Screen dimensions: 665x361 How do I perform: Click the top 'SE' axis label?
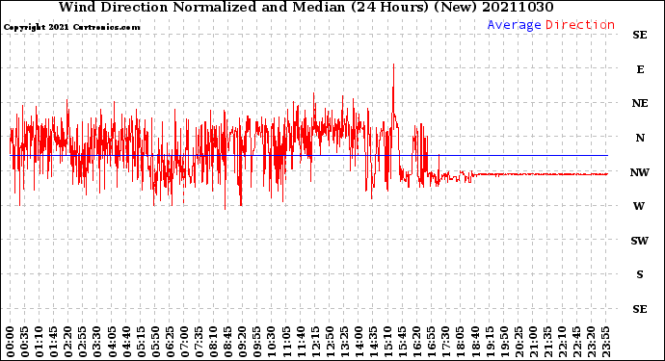point(640,35)
